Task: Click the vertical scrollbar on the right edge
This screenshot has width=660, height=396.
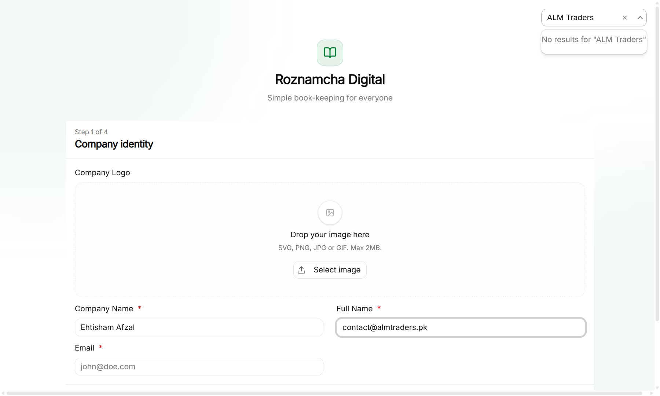Action: pos(657,164)
